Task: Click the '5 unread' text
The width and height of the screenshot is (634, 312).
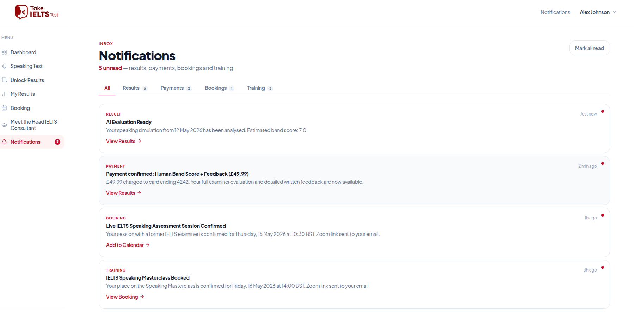Action: [x=110, y=68]
